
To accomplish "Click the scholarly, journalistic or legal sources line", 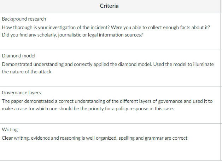I will tap(72, 35).
